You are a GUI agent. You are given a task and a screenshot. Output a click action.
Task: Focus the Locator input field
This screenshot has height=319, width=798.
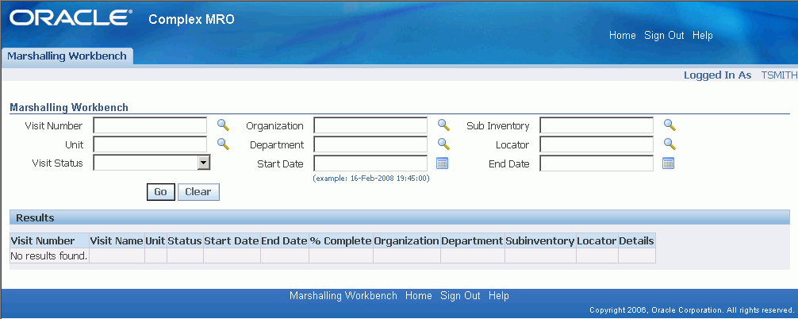click(597, 144)
